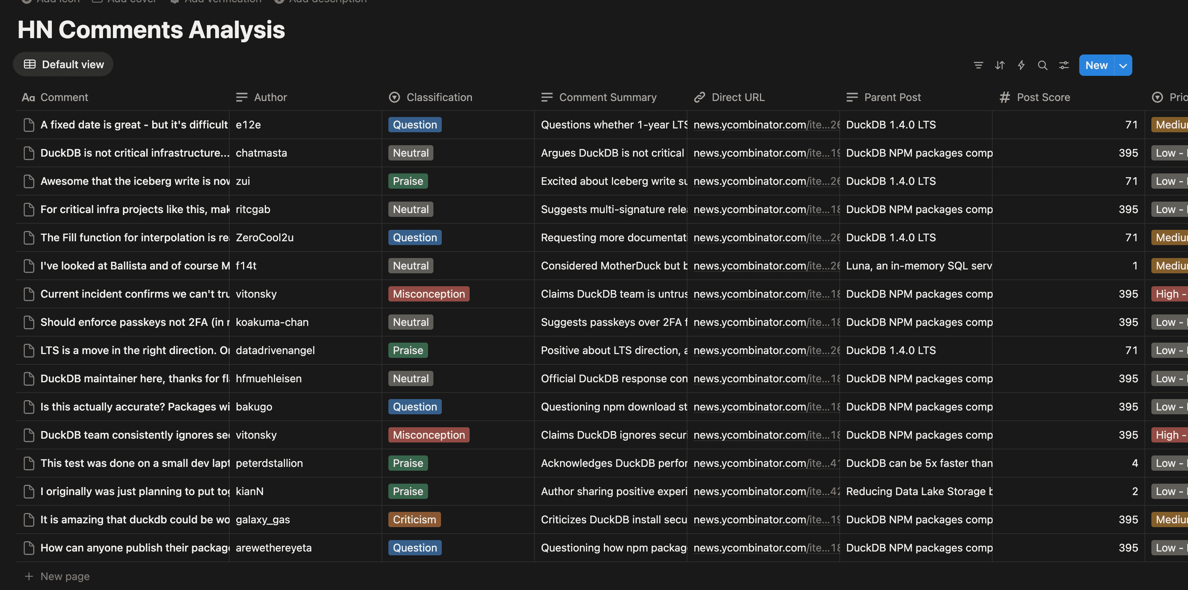Open the view settings sliders icon

[x=1064, y=66]
